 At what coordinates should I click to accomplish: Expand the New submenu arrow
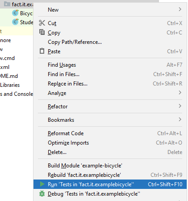(x=180, y=9)
